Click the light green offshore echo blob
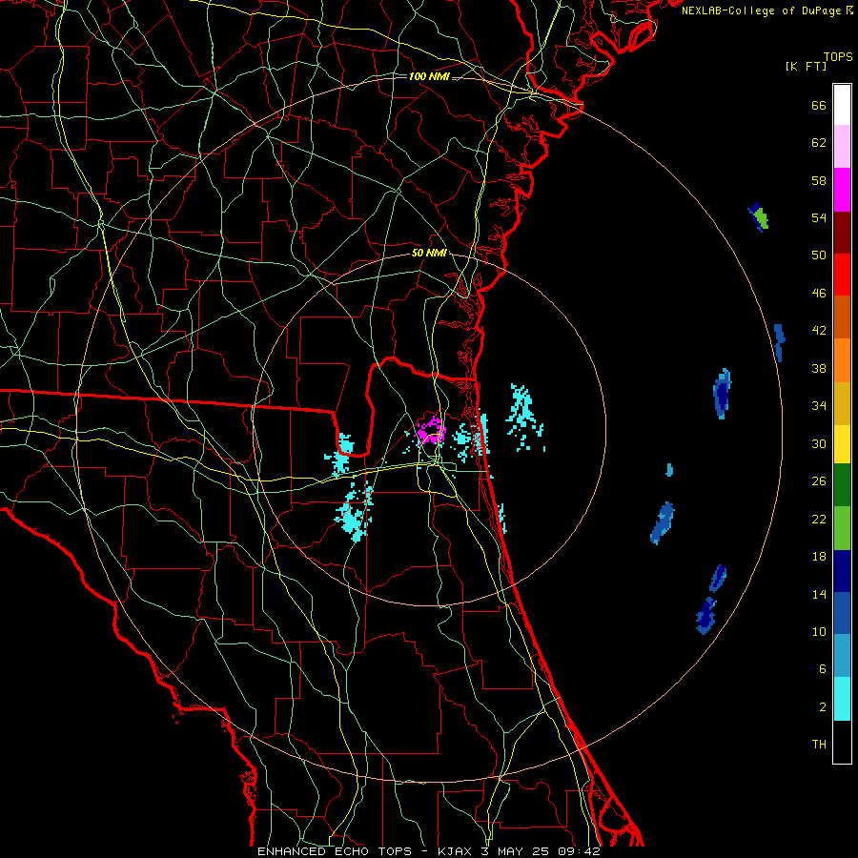The height and width of the screenshot is (858, 858). (x=759, y=216)
